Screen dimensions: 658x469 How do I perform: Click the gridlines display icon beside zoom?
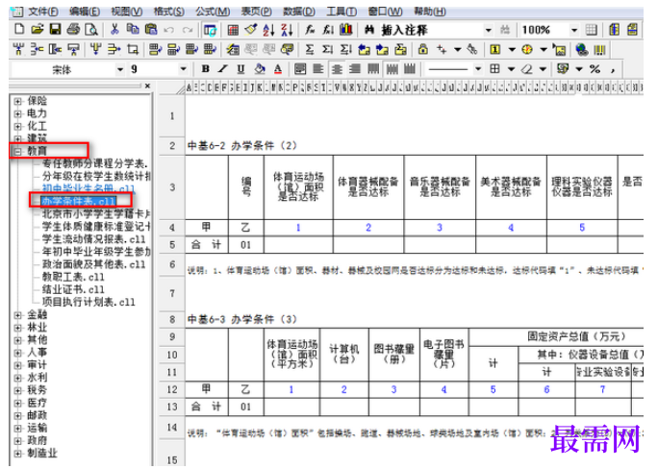[591, 30]
